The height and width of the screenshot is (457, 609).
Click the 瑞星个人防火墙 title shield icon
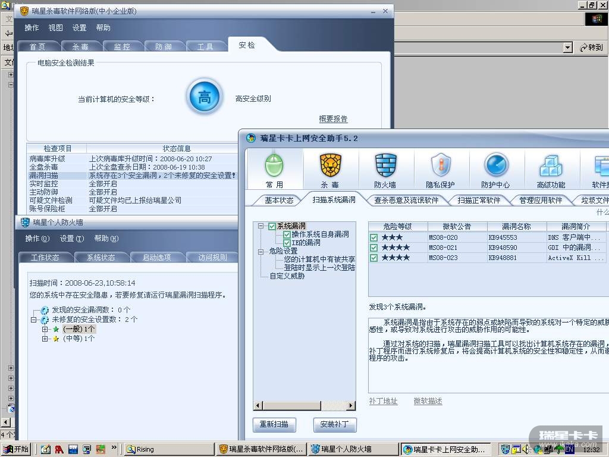25,223
